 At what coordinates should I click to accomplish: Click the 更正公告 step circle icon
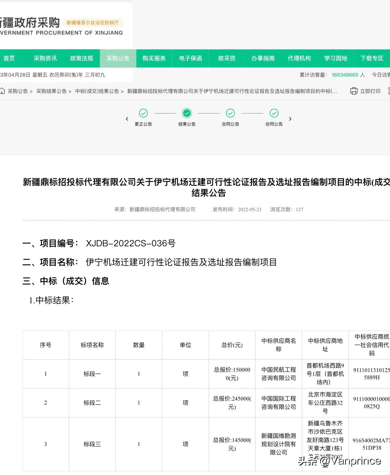click(143, 113)
